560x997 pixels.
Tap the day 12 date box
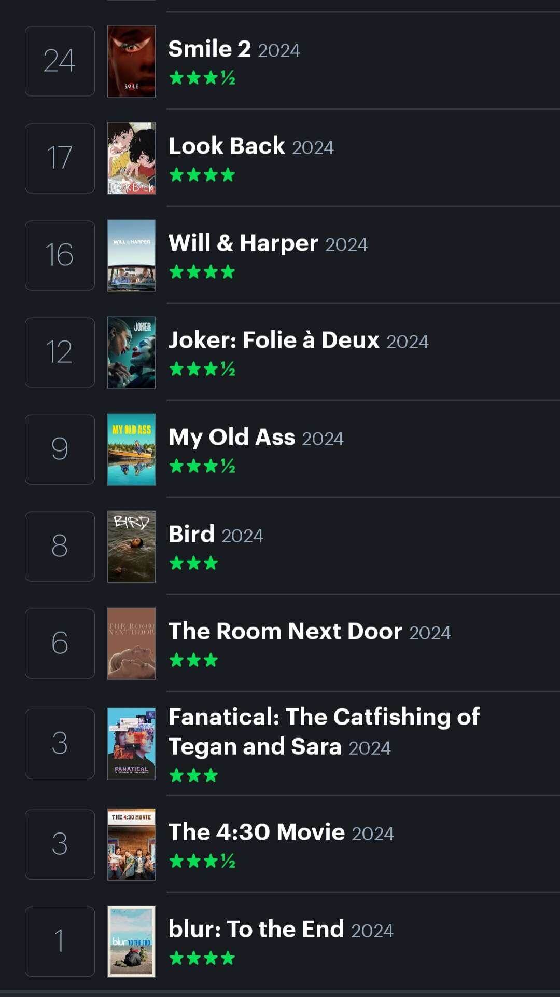(x=60, y=352)
